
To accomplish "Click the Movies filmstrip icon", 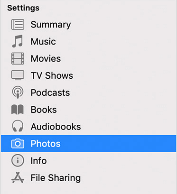I will [18, 58].
